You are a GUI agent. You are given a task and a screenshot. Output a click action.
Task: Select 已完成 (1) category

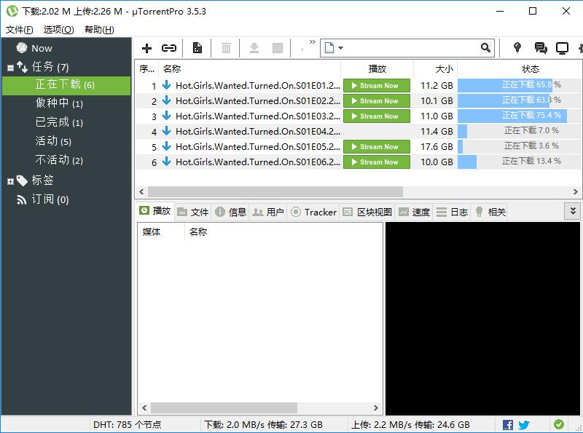59,122
